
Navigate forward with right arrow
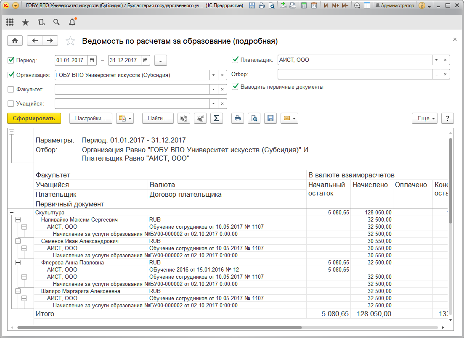coord(50,41)
